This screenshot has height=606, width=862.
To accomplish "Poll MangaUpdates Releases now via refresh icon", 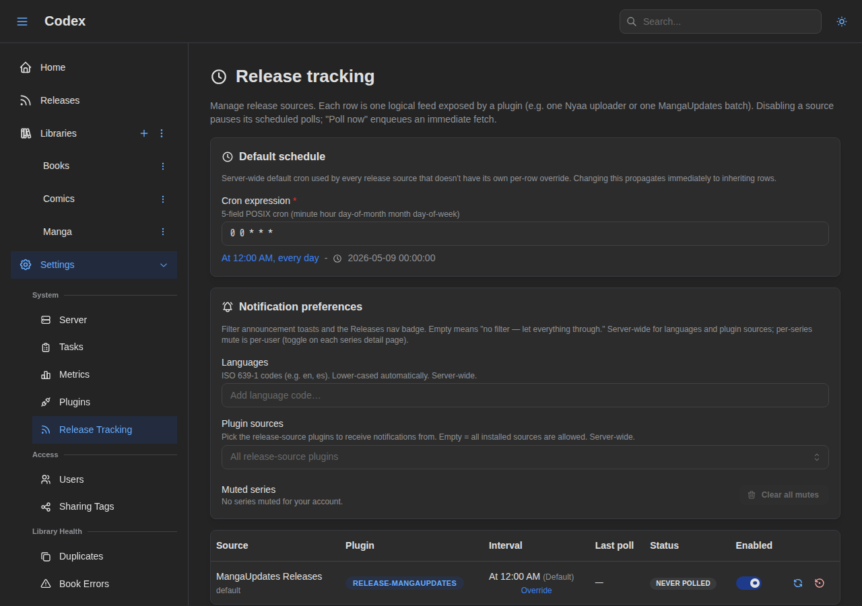I will click(798, 583).
